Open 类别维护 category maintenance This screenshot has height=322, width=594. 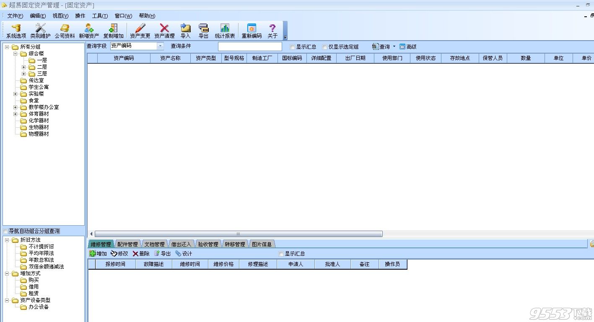(x=40, y=31)
